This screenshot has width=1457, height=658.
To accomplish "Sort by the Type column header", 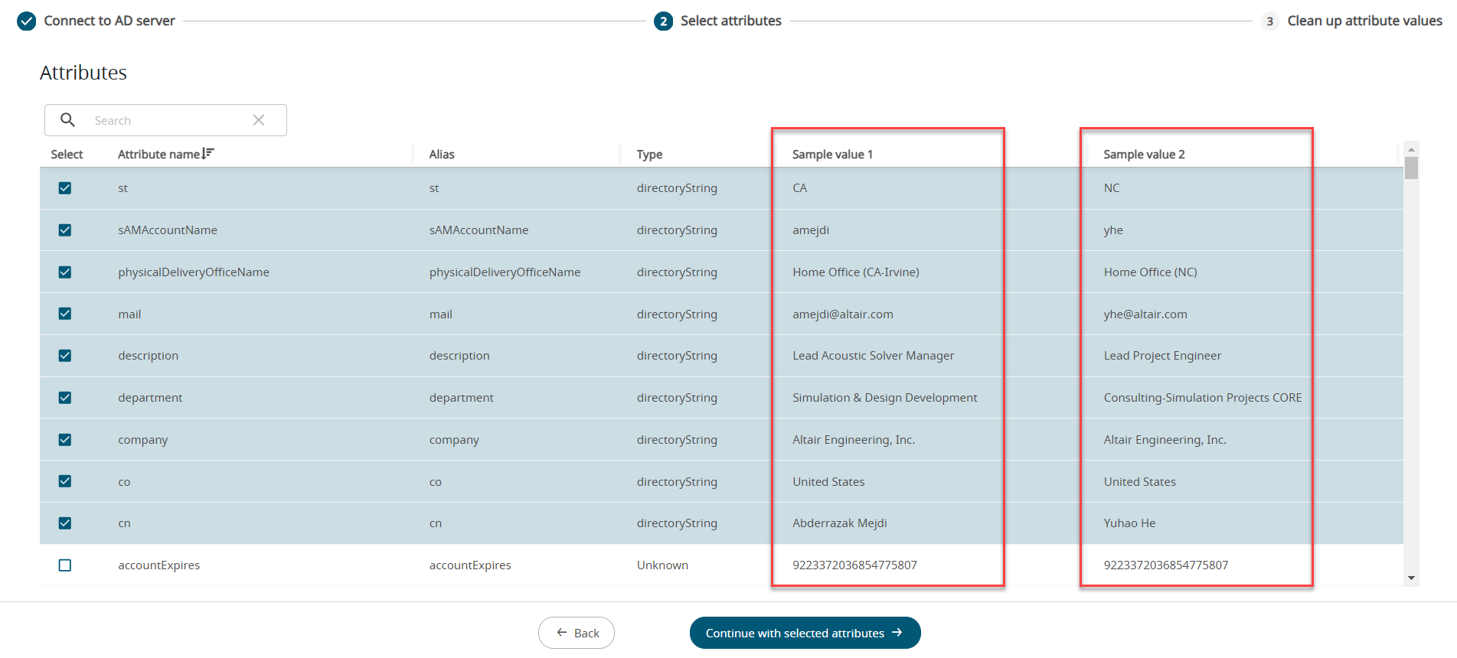I will [649, 155].
